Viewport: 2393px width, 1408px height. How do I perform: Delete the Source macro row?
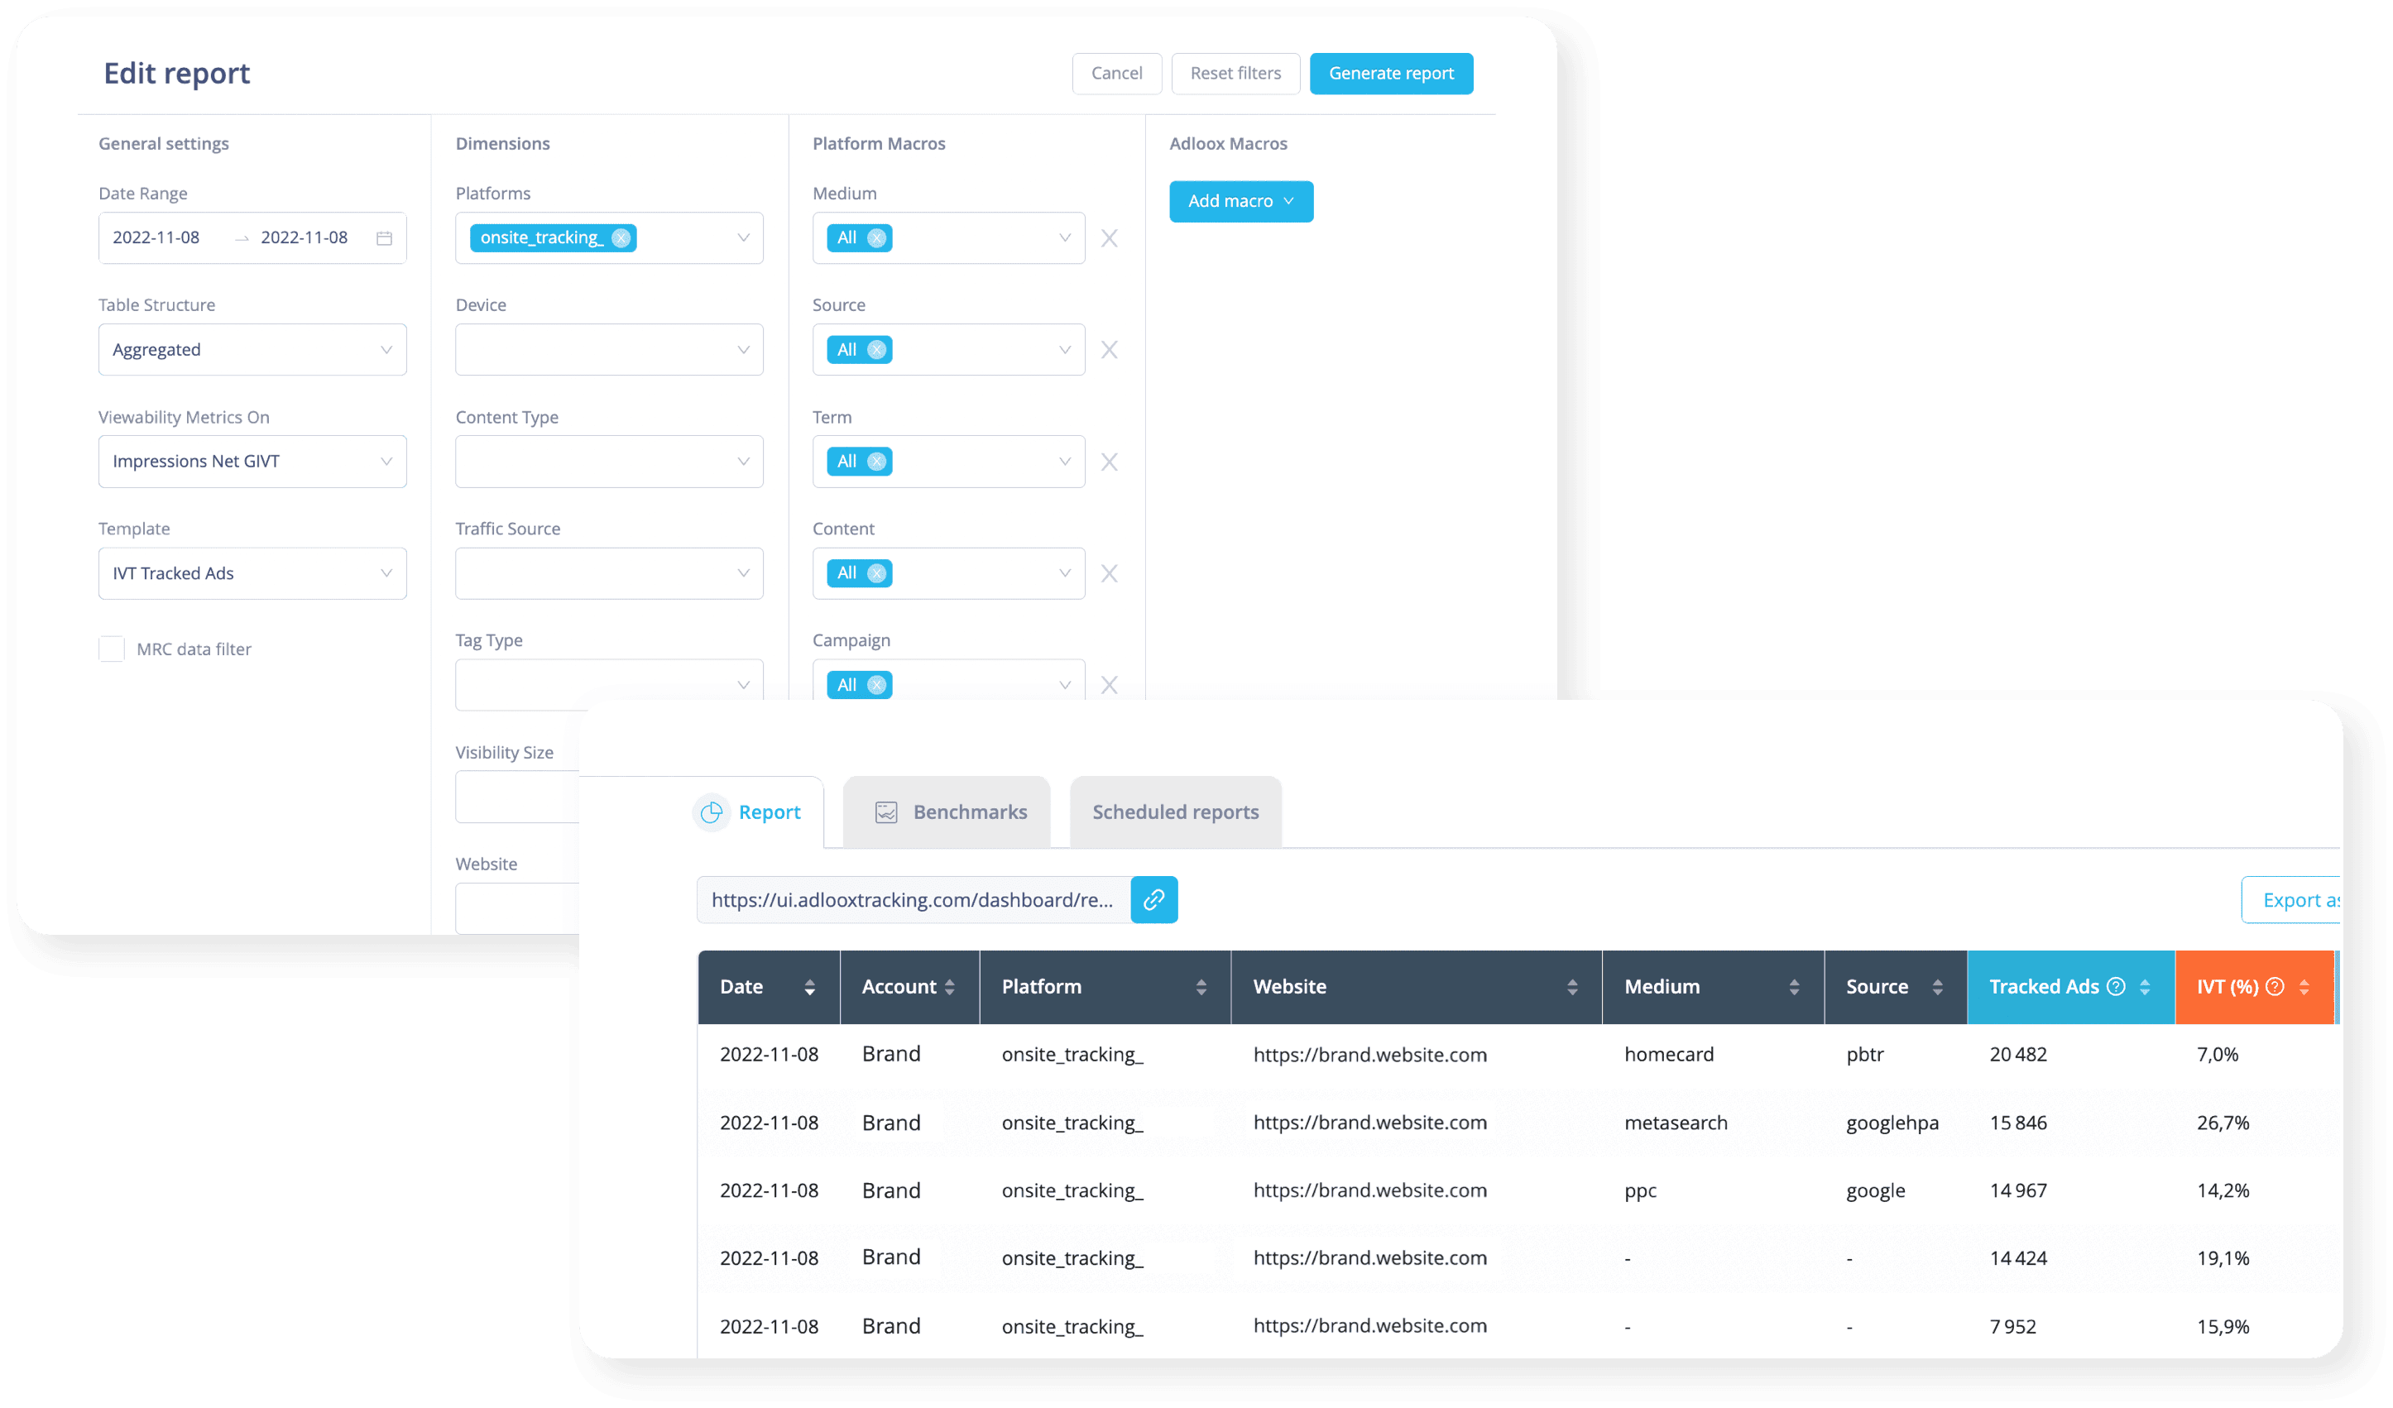click(x=1109, y=350)
